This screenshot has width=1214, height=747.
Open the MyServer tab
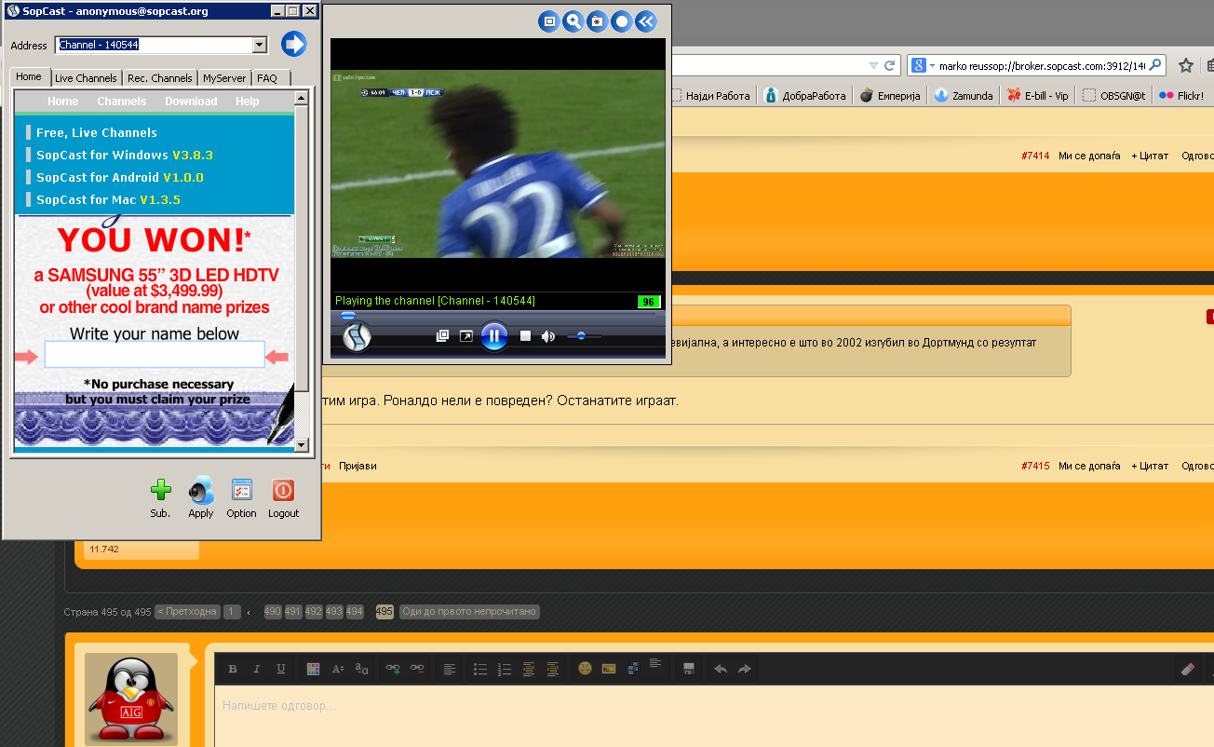point(224,78)
